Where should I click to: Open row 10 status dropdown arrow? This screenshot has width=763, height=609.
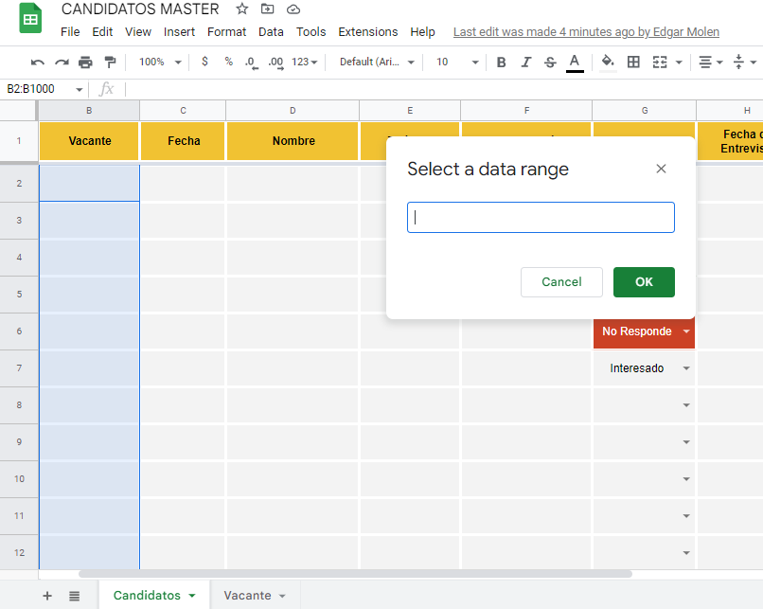click(x=686, y=479)
